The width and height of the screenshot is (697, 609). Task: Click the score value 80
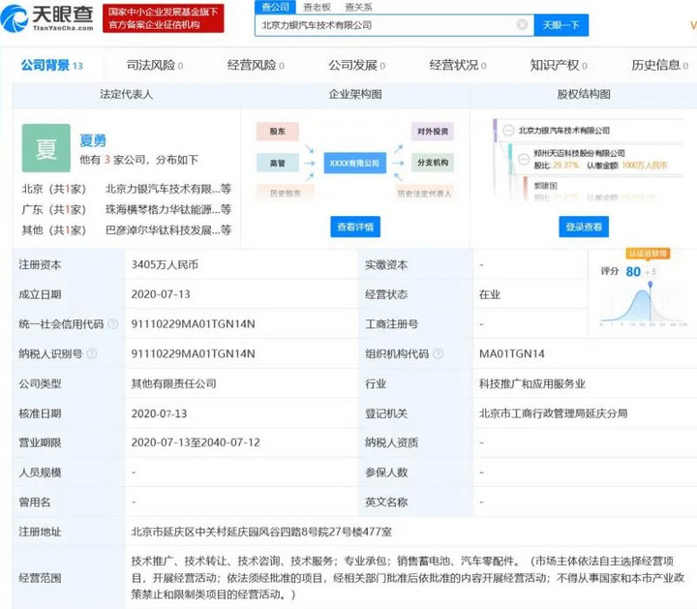pyautogui.click(x=633, y=271)
